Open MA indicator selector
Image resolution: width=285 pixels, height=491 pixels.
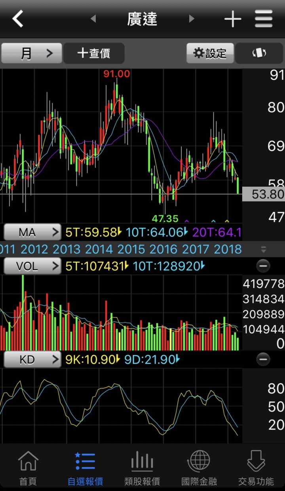point(32,232)
